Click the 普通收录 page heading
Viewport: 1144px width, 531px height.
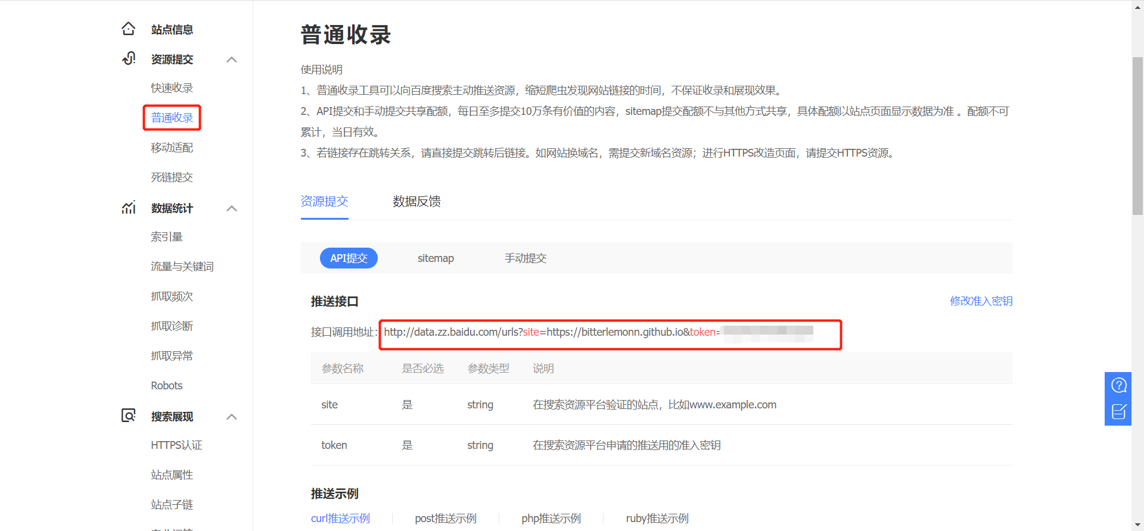coord(346,35)
